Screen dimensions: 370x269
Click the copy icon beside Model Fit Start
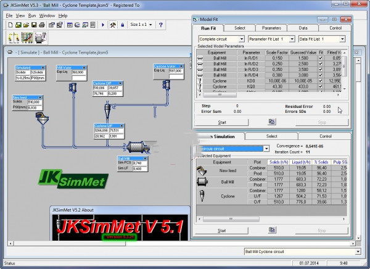tap(272, 122)
